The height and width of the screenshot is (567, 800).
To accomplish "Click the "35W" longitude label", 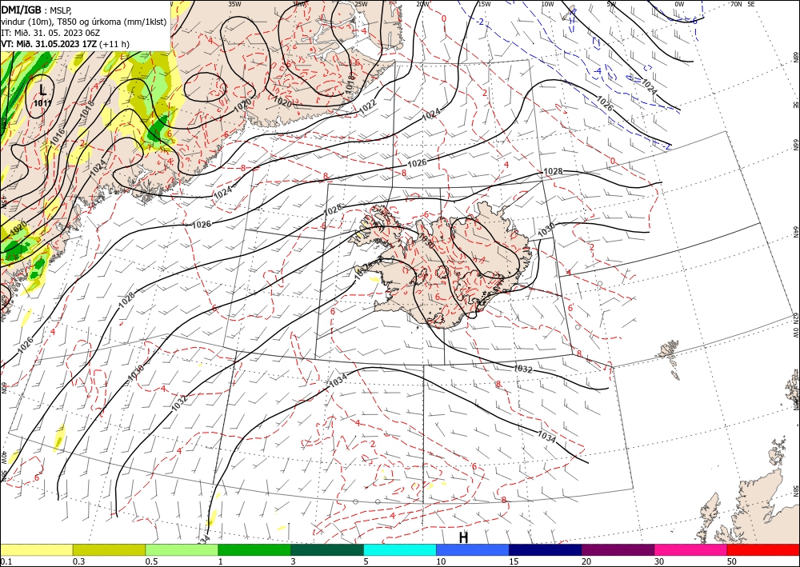I will pos(234,4).
